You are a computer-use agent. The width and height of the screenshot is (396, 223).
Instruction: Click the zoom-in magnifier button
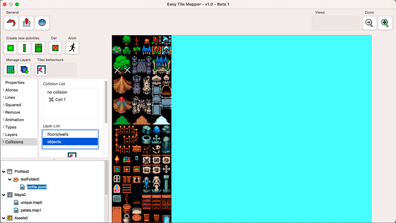(x=385, y=23)
